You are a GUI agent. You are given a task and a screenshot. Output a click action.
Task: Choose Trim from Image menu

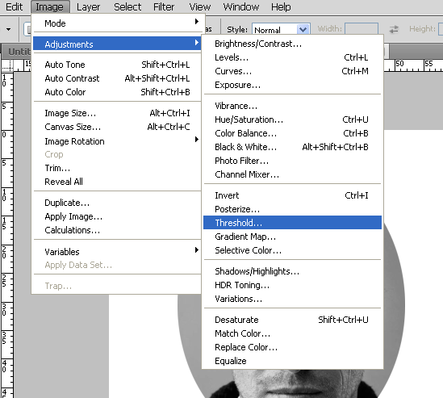[x=117, y=168]
